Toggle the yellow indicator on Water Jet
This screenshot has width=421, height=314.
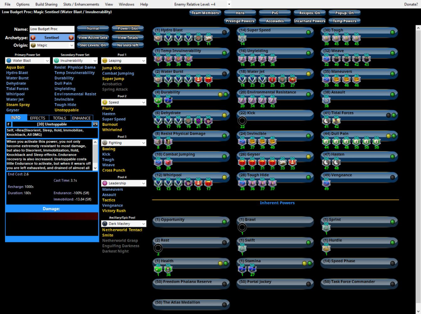pyautogui.click(x=309, y=74)
